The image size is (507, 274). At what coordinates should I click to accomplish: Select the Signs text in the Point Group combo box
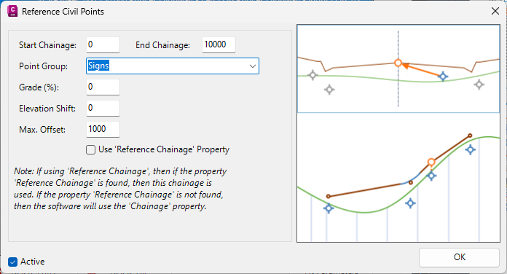pyautogui.click(x=98, y=66)
